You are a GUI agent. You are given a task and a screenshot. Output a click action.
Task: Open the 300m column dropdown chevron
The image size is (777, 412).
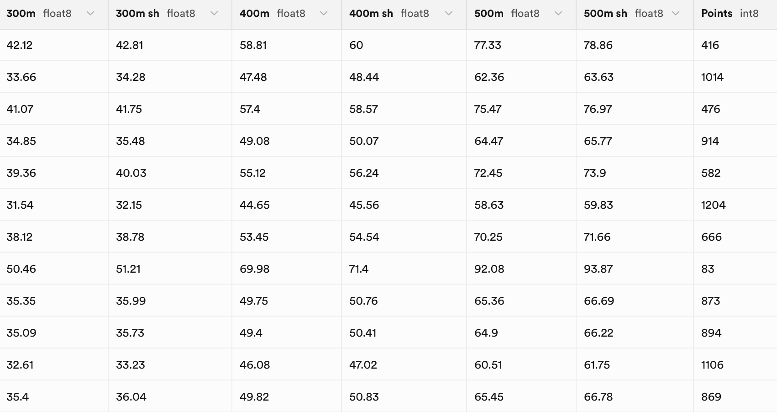pos(90,14)
